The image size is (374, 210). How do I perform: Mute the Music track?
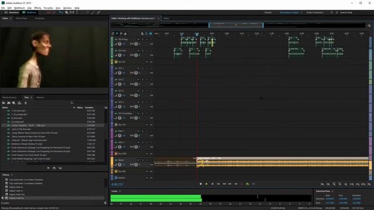click(138, 160)
